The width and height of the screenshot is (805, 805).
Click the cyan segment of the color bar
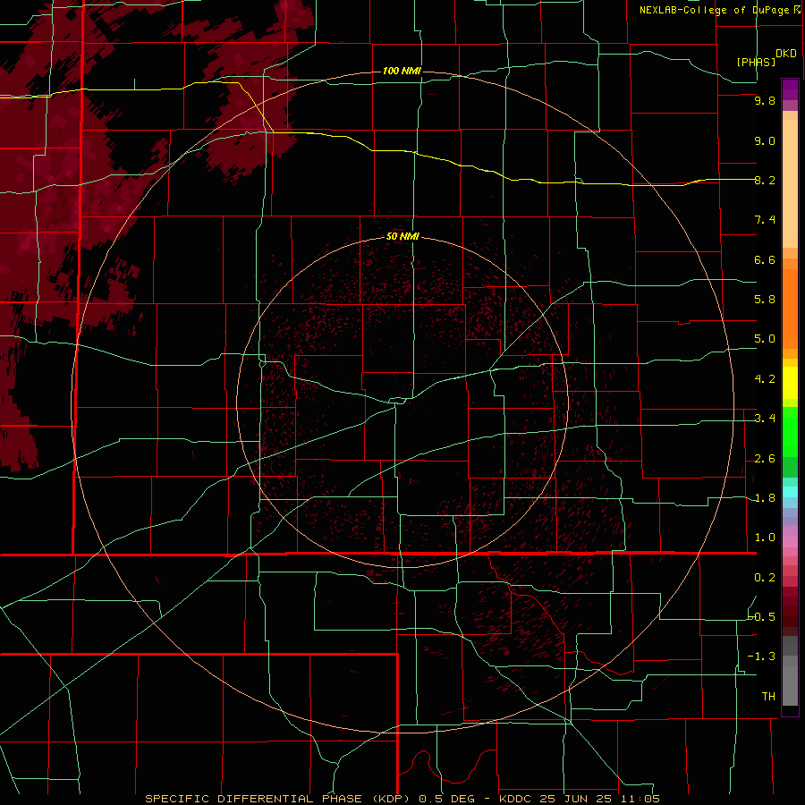pos(790,492)
